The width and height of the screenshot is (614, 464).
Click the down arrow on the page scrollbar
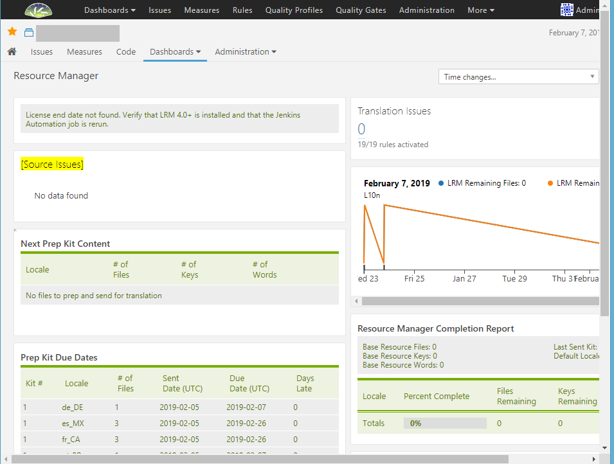click(x=604, y=447)
